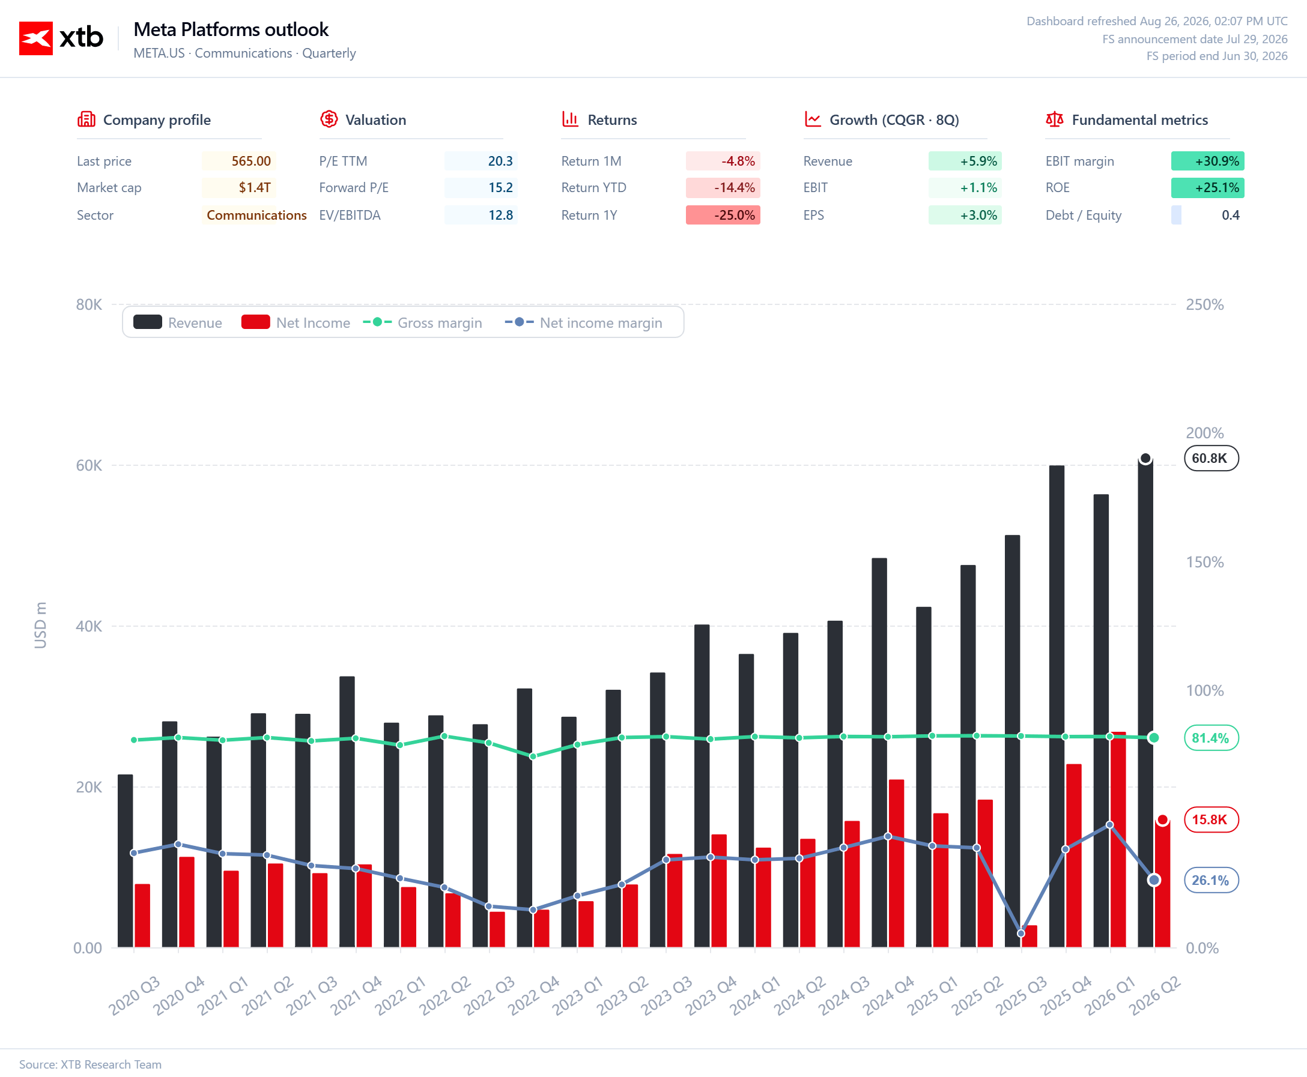This screenshot has width=1307, height=1077.
Task: Click the Return YTD label
Action: coord(594,187)
